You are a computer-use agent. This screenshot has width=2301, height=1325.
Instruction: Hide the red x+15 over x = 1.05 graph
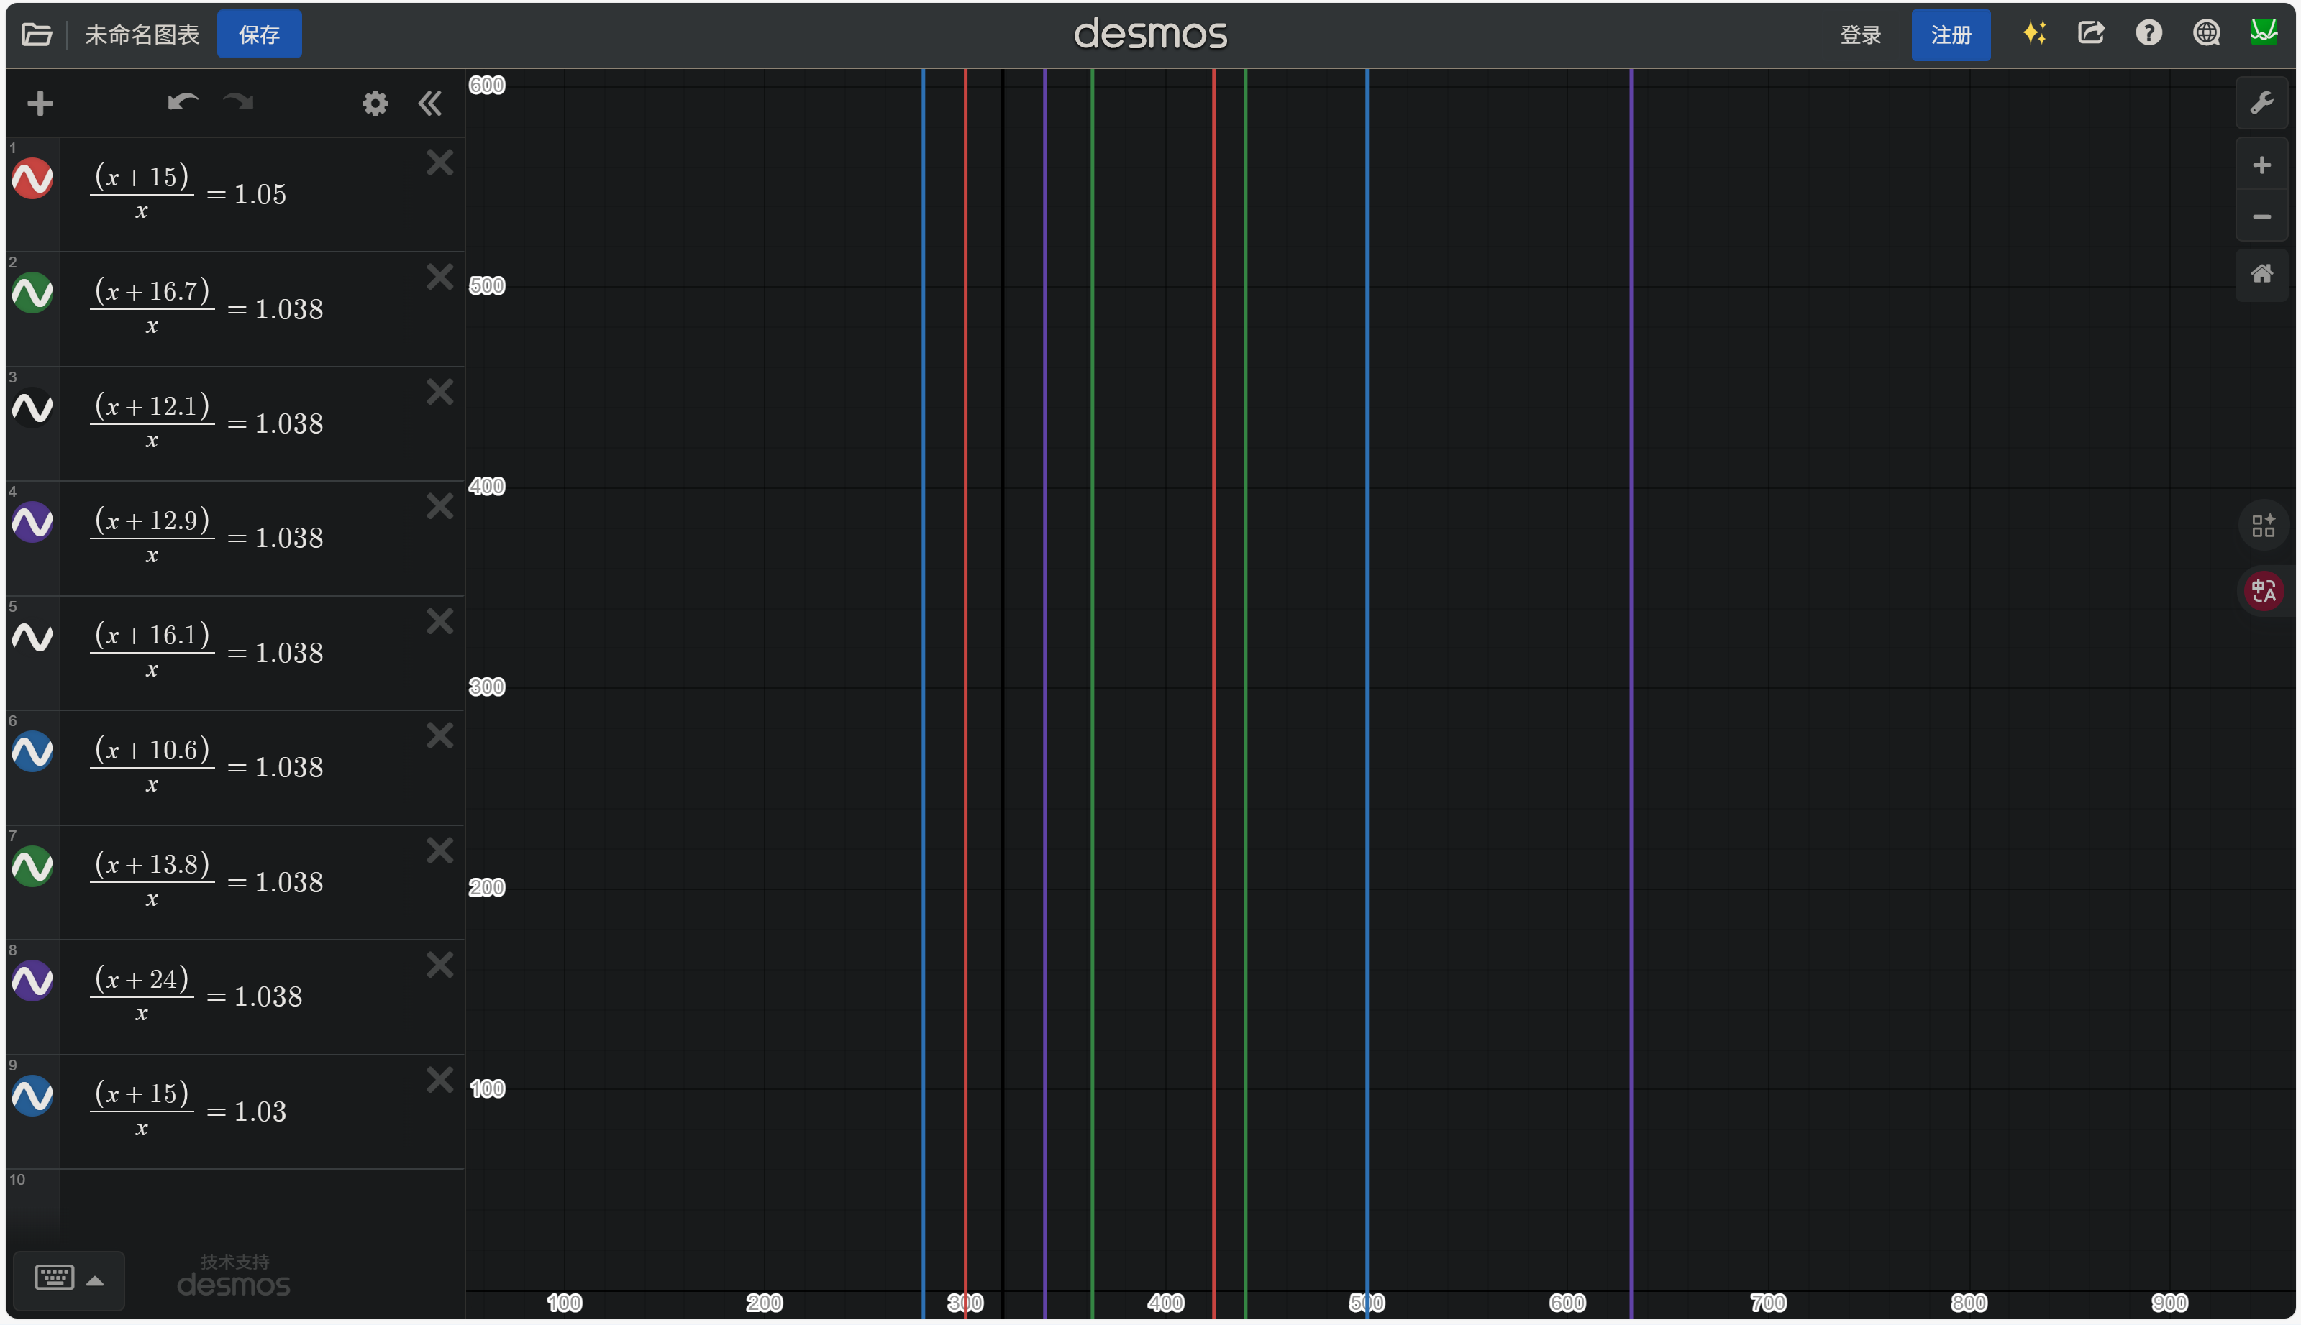pos(32,178)
